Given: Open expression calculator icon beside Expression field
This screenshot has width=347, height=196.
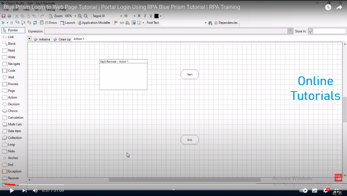Looking at the screenshot, I should [290, 31].
